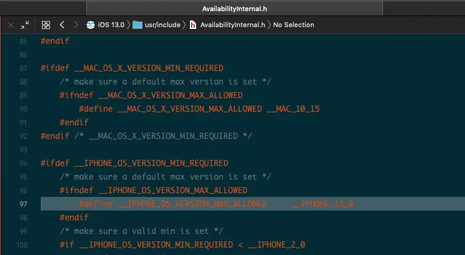Collapse the editor with the shrink-arrows icon
Image resolution: width=465 pixels, height=255 pixels.
click(25, 25)
